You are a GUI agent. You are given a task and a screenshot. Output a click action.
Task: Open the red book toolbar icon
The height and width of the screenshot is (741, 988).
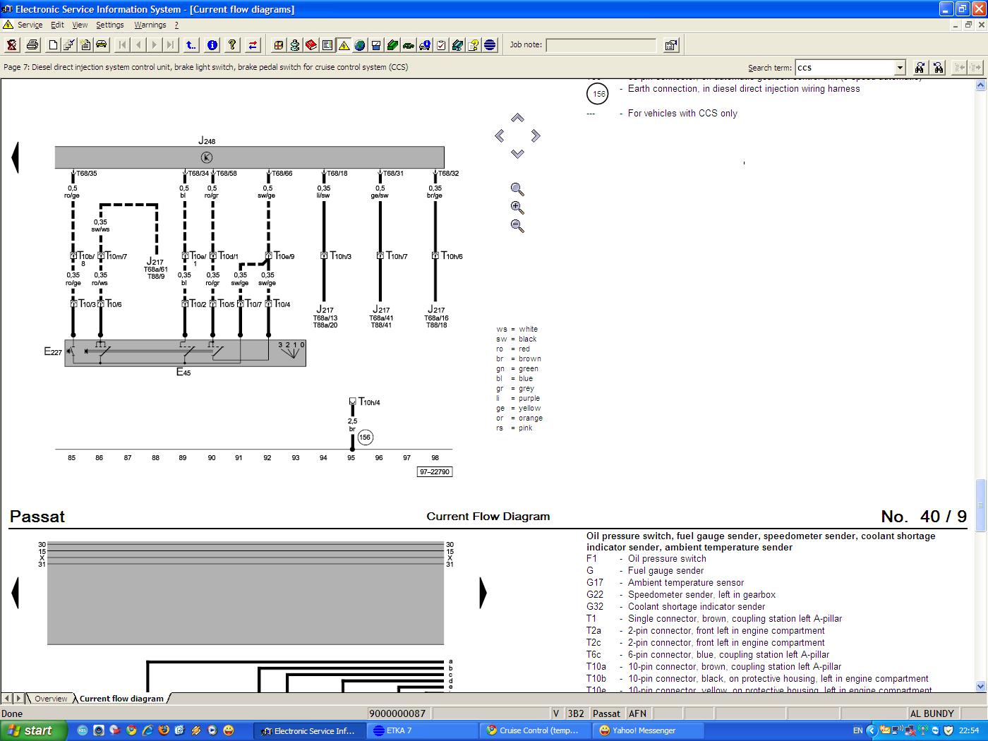(311, 45)
